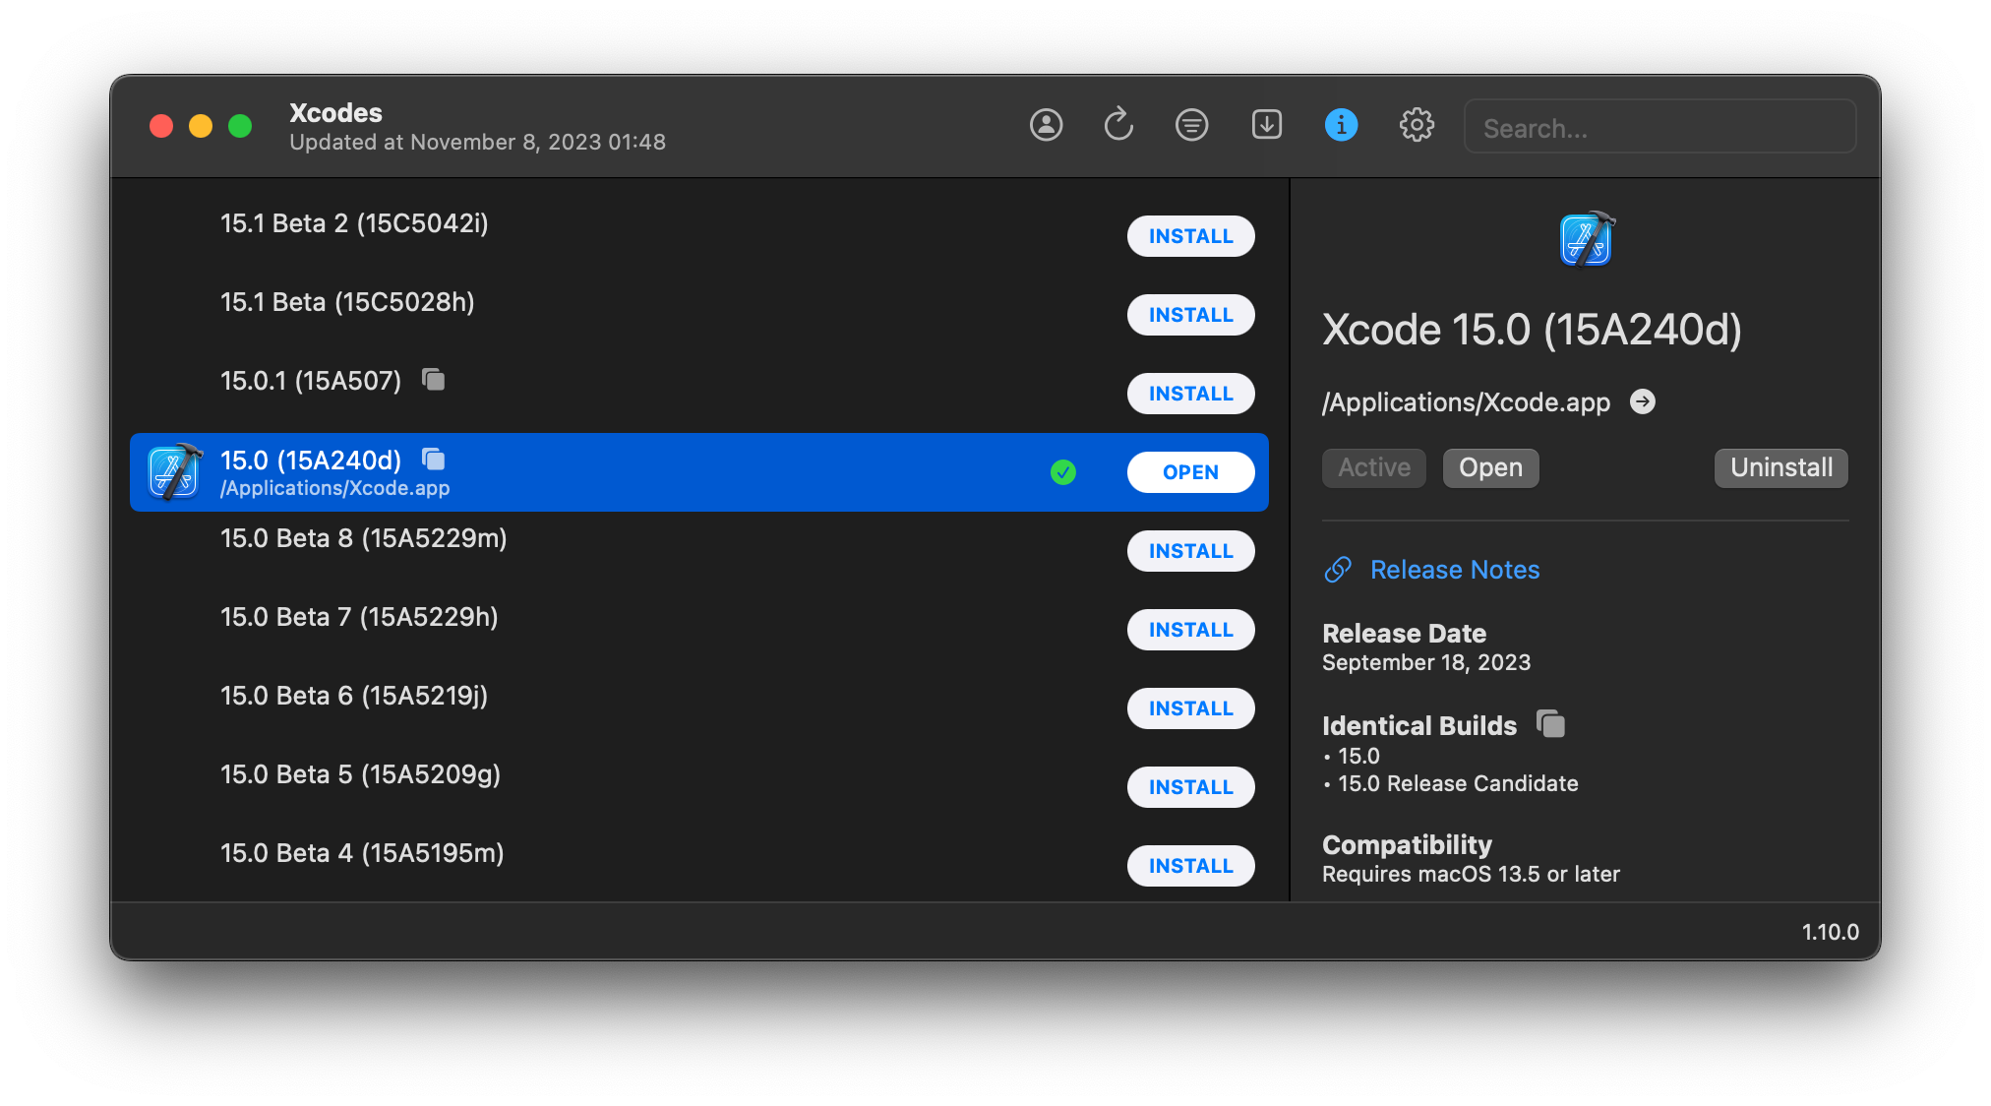Toggle the blue info inspector icon
Viewport: 1991px width, 1106px height.
(x=1341, y=125)
